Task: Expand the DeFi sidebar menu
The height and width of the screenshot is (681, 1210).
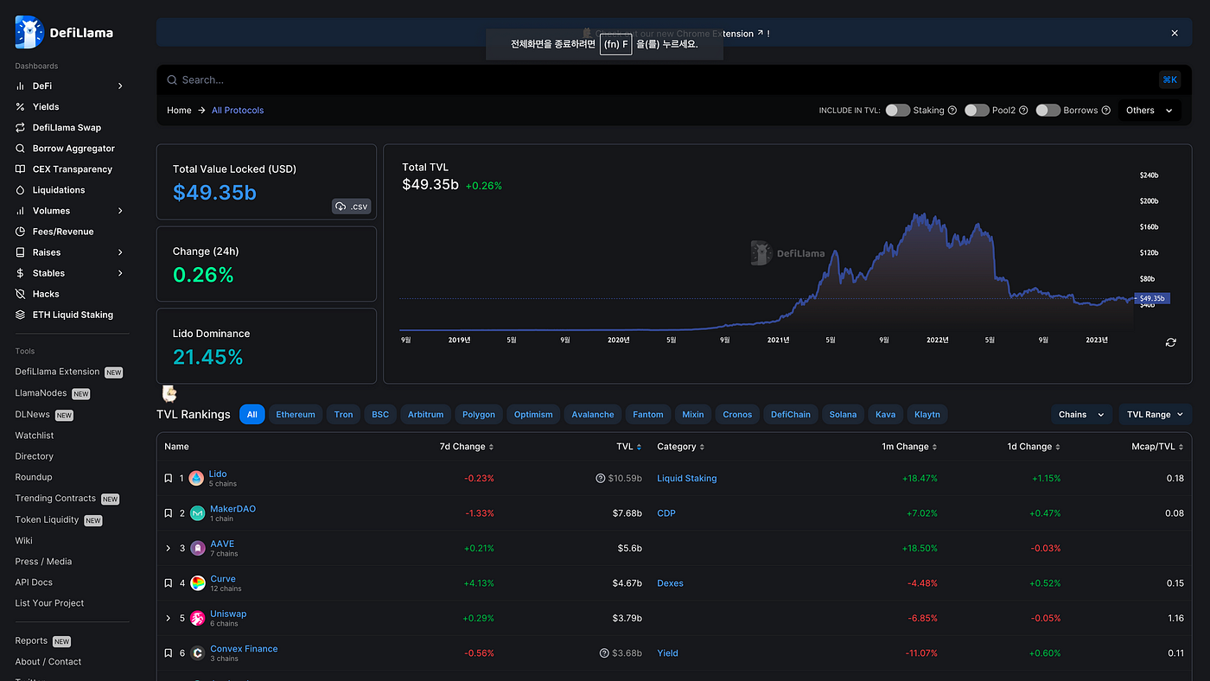Action: 120,86
